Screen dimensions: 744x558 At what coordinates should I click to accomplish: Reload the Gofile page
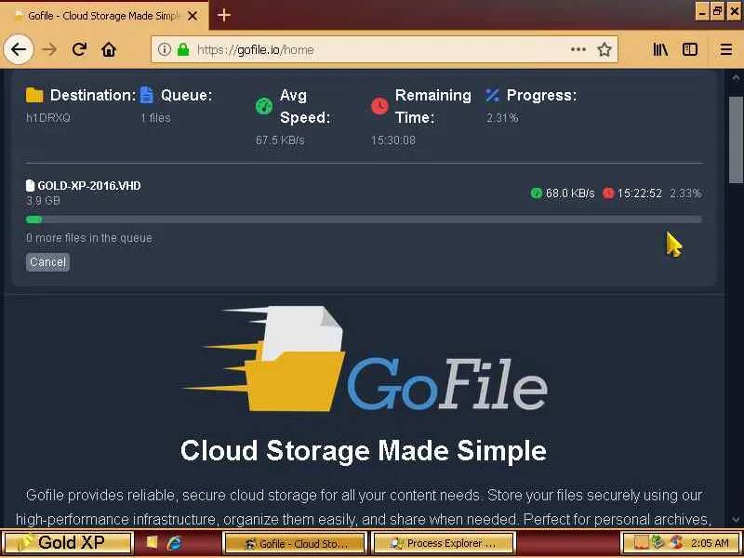click(79, 49)
